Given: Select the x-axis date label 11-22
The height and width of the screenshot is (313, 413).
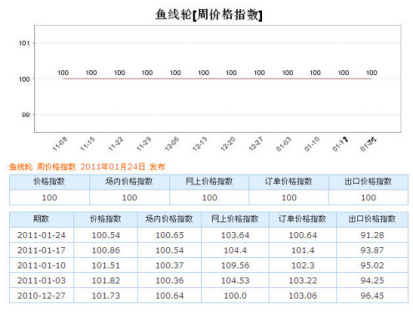Looking at the screenshot, I should (116, 144).
